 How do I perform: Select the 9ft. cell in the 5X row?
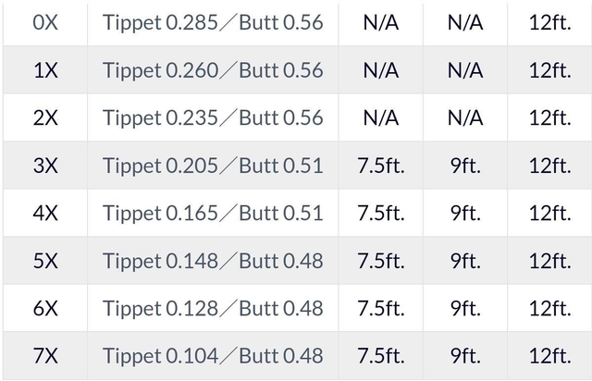pyautogui.click(x=465, y=261)
